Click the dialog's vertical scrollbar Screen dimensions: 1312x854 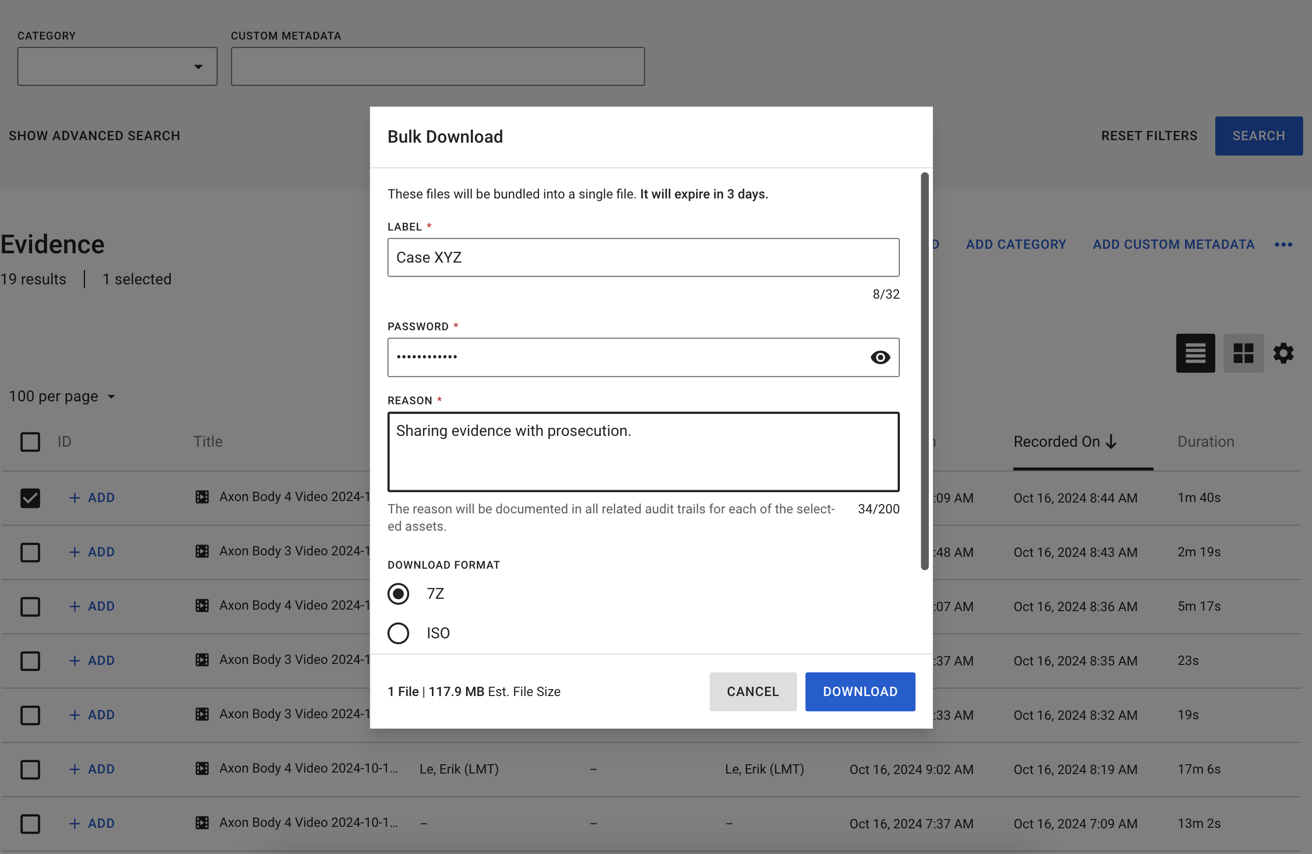point(925,371)
